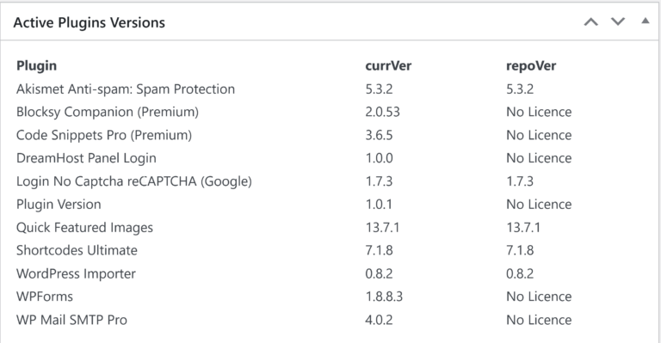661x343 pixels.
Task: Click the Active Plugins Versions title
Action: (89, 22)
